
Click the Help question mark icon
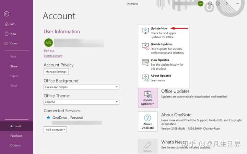tap(227, 4)
